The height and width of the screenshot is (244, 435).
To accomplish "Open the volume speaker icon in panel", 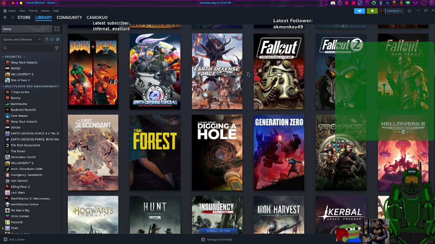I will tap(374, 3).
